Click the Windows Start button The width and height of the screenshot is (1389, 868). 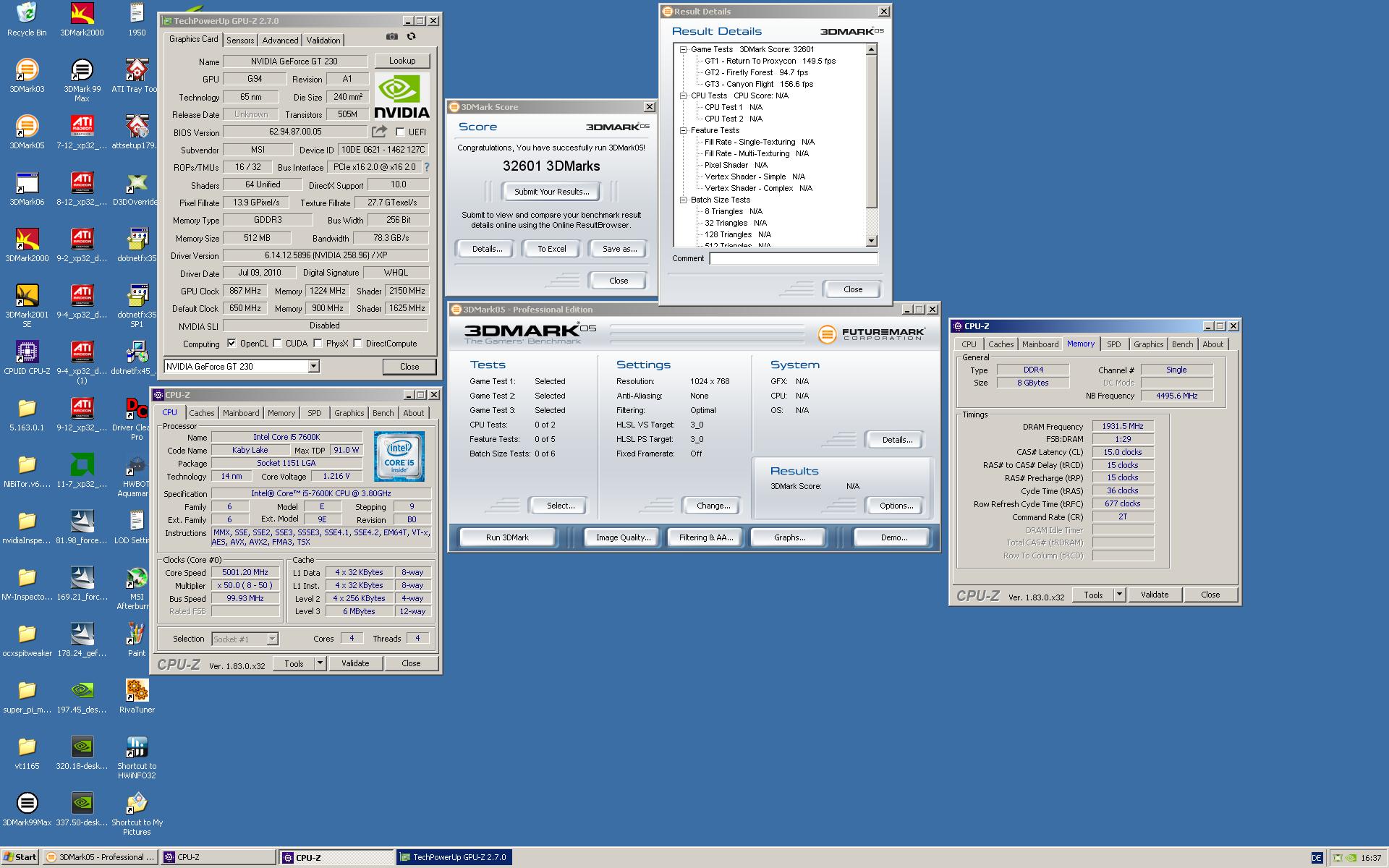[x=20, y=857]
